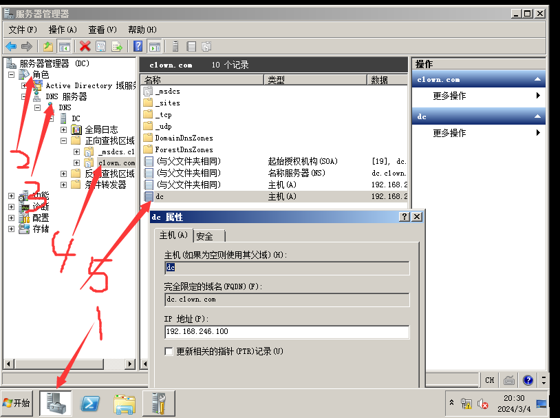Click the 开始 Start button
Screen dimensions: 560x418
click(x=17, y=404)
